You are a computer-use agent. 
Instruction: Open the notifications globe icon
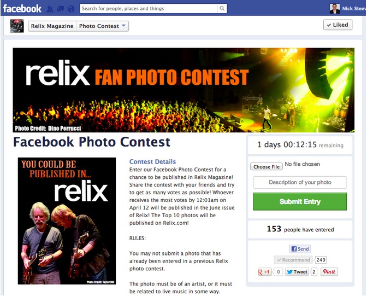pyautogui.click(x=71, y=9)
